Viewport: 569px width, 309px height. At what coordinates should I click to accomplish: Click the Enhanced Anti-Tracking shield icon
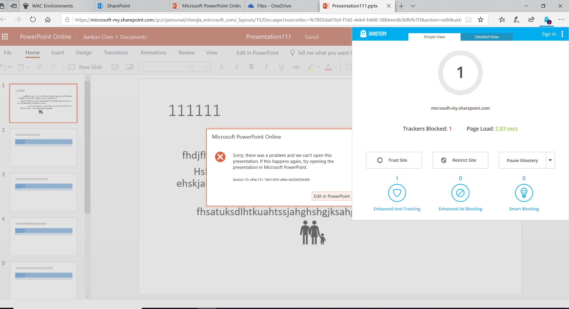click(397, 193)
